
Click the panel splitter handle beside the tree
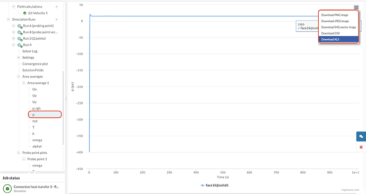pyautogui.click(x=66, y=99)
